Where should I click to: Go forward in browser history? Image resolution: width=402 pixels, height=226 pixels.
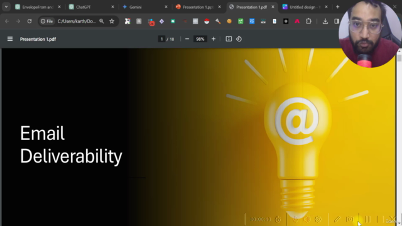tap(18, 21)
